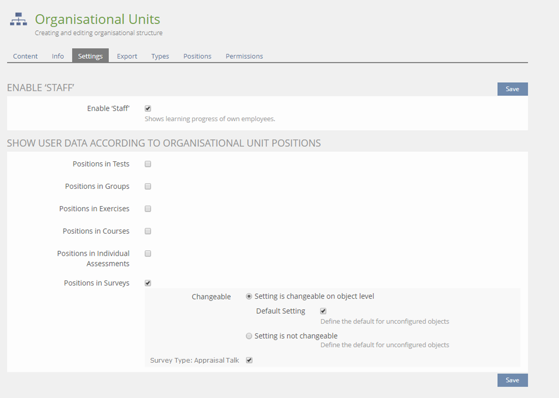Open the Positions tab

point(197,56)
